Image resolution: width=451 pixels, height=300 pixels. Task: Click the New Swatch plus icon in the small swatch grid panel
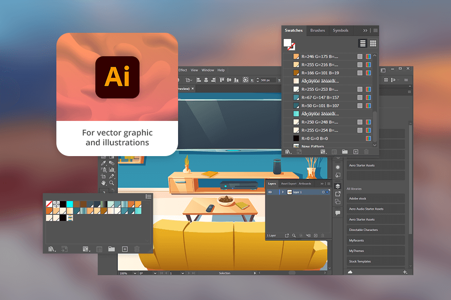point(125,249)
